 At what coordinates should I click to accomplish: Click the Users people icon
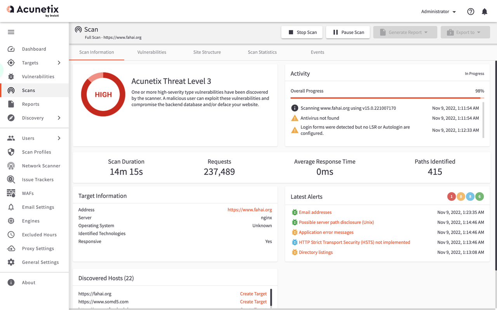pyautogui.click(x=11, y=138)
